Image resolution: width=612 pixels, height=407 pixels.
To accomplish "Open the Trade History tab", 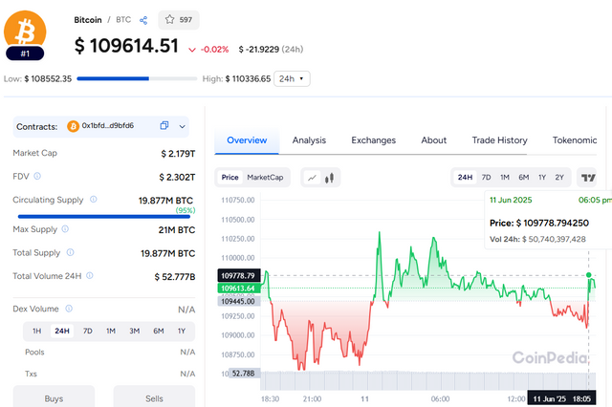I will (499, 140).
